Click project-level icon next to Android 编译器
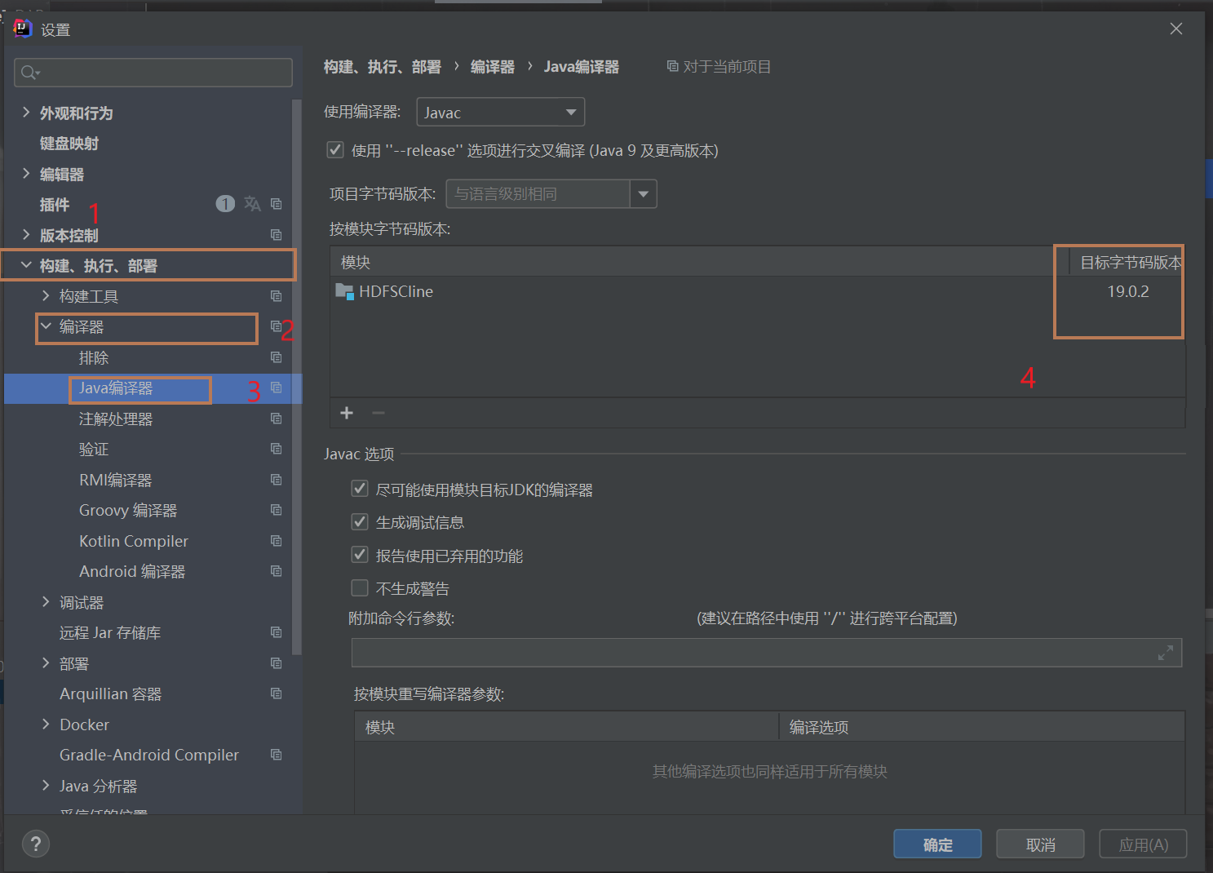The height and width of the screenshot is (873, 1213). coord(276,571)
